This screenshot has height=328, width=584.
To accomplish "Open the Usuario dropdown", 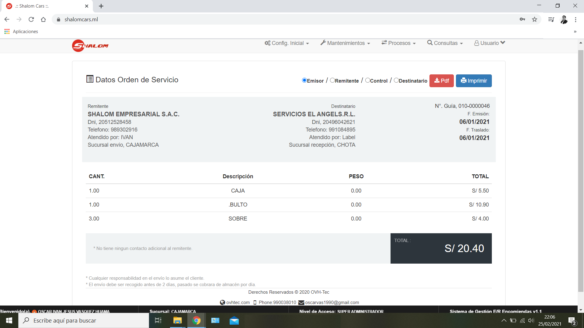I will [x=489, y=43].
